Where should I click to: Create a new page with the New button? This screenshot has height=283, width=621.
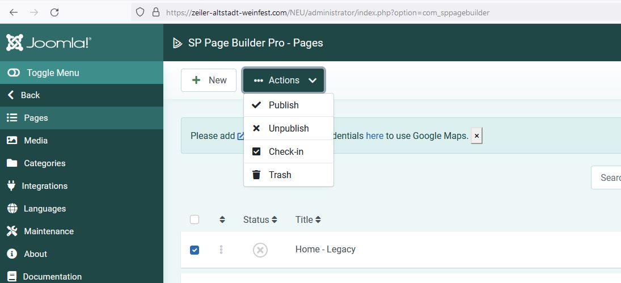(209, 80)
